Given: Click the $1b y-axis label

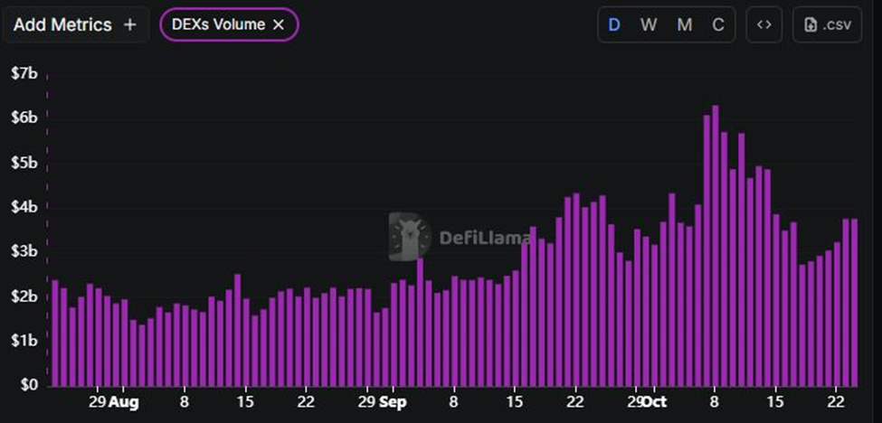Looking at the screenshot, I should pos(24,341).
